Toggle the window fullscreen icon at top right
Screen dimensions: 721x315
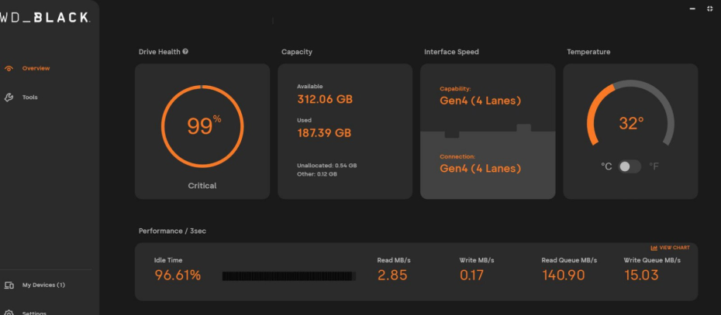click(710, 9)
